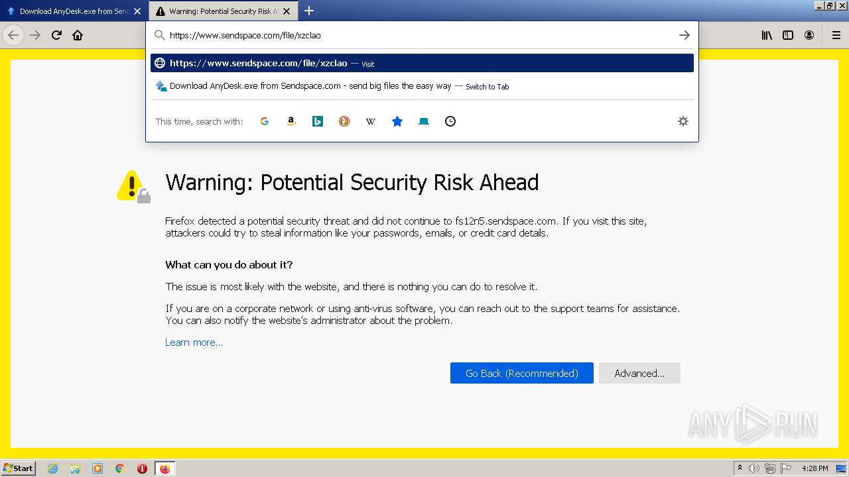
Task: Close the Download AnyDesk.exe tab
Action: click(x=137, y=11)
